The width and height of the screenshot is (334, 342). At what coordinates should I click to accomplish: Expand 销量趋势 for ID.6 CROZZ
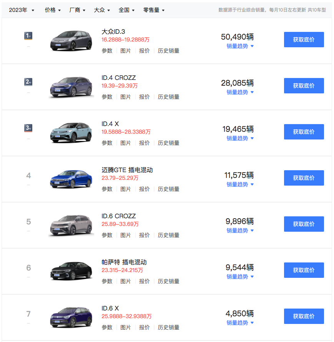click(240, 231)
